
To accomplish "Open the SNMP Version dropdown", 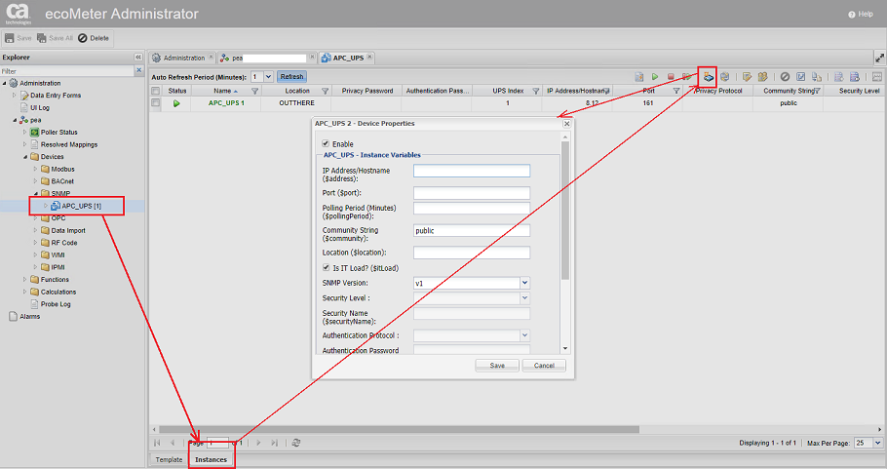I will click(524, 283).
